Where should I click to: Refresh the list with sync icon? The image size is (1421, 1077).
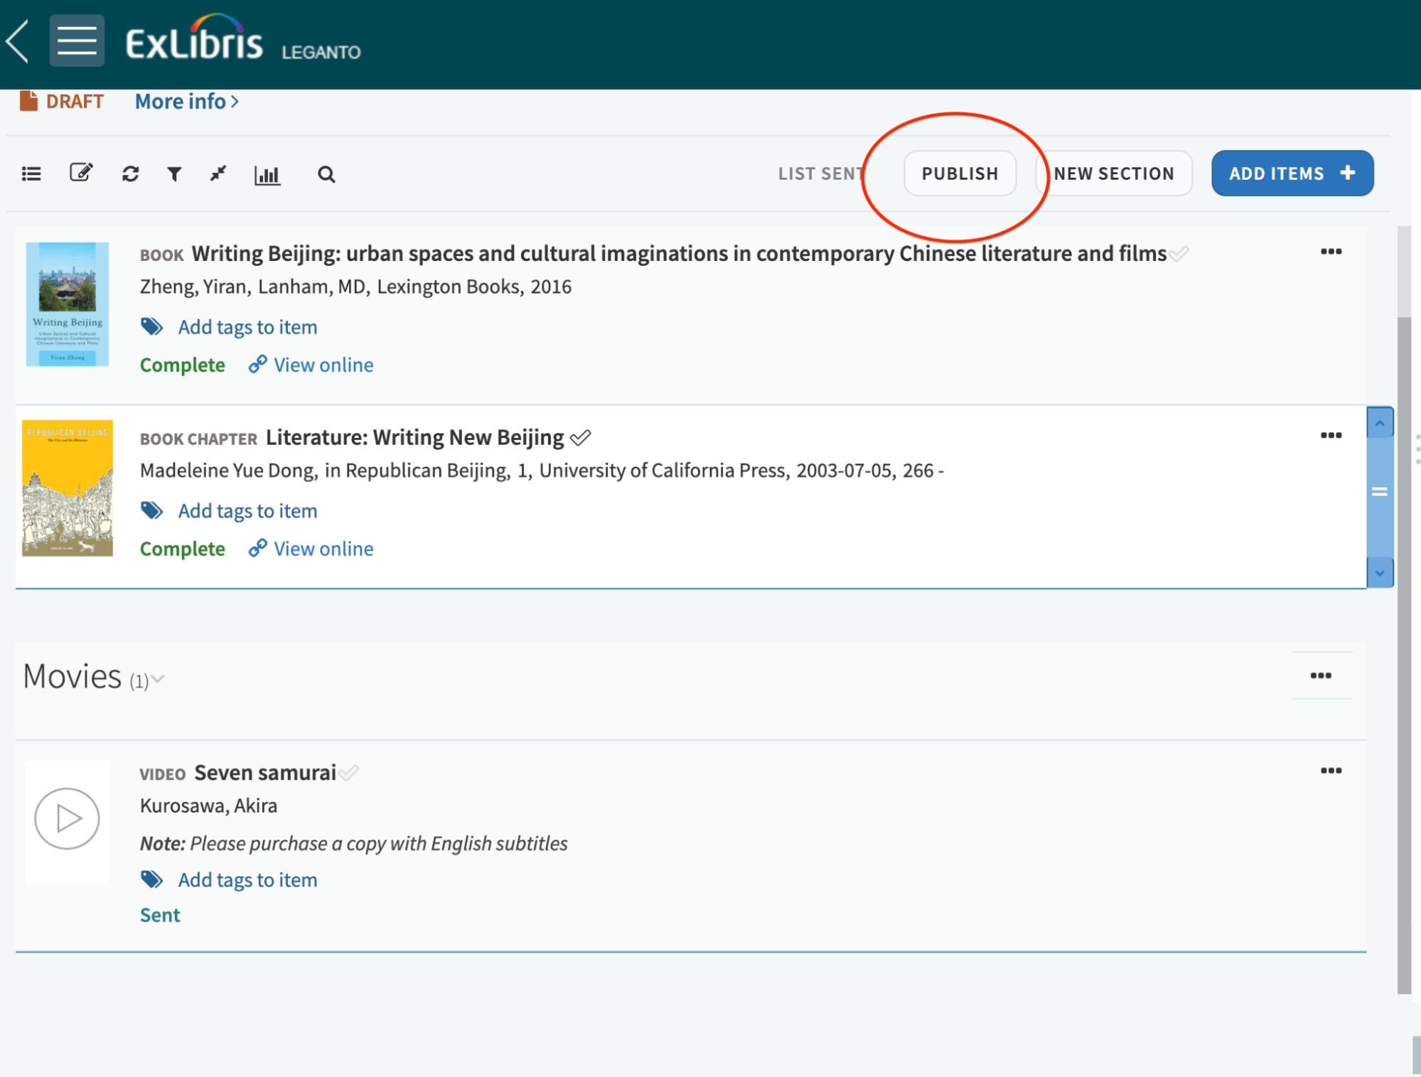(130, 174)
